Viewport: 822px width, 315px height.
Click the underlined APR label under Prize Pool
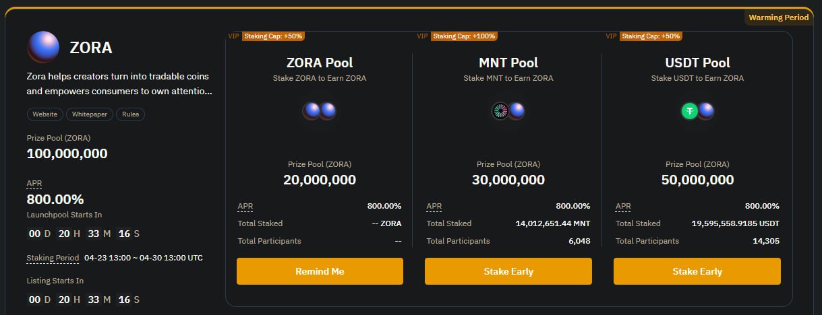[34, 183]
